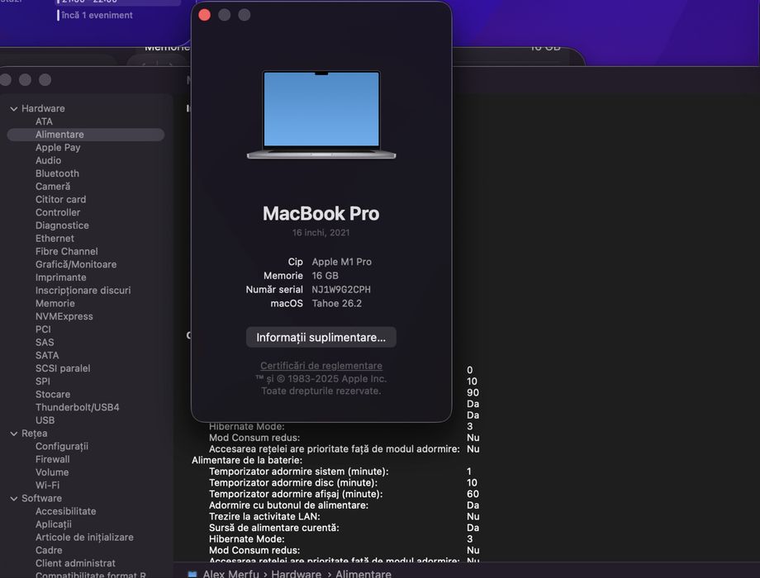Select Stocare in the sidebar
The image size is (760, 578).
pyautogui.click(x=52, y=395)
